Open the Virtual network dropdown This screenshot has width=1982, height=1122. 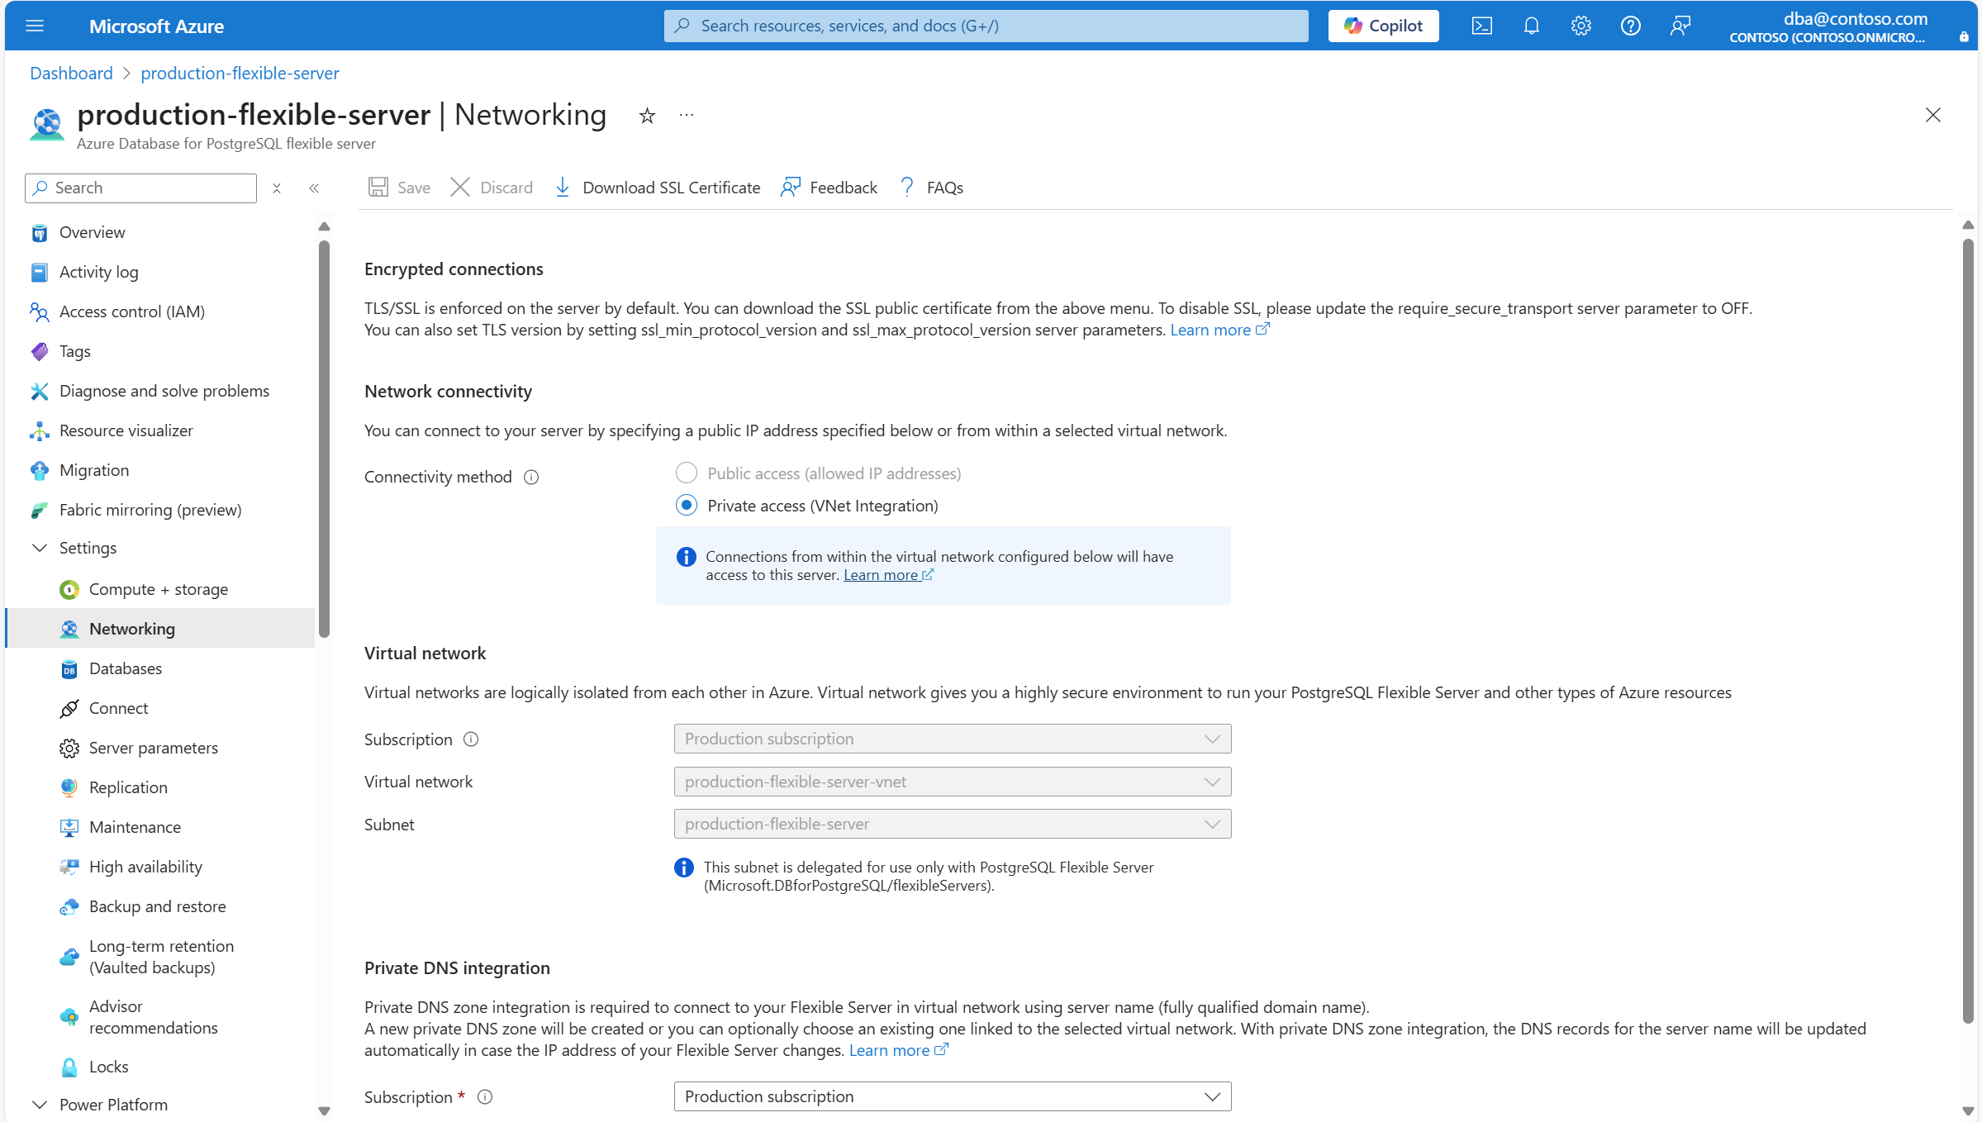(x=952, y=782)
